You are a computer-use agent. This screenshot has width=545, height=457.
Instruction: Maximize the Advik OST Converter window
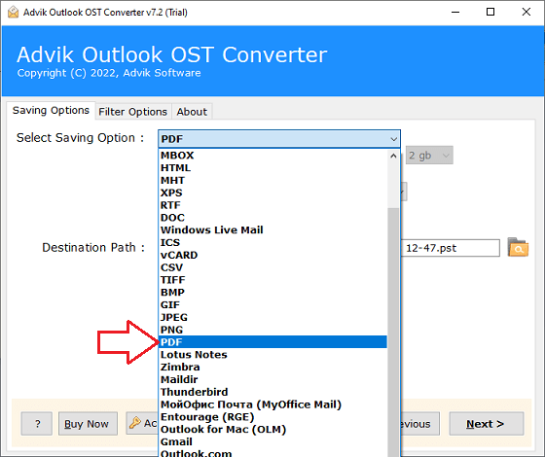pos(490,12)
